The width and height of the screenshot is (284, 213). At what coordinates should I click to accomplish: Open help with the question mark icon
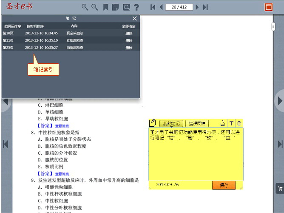pyautogui.click(x=136, y=7)
